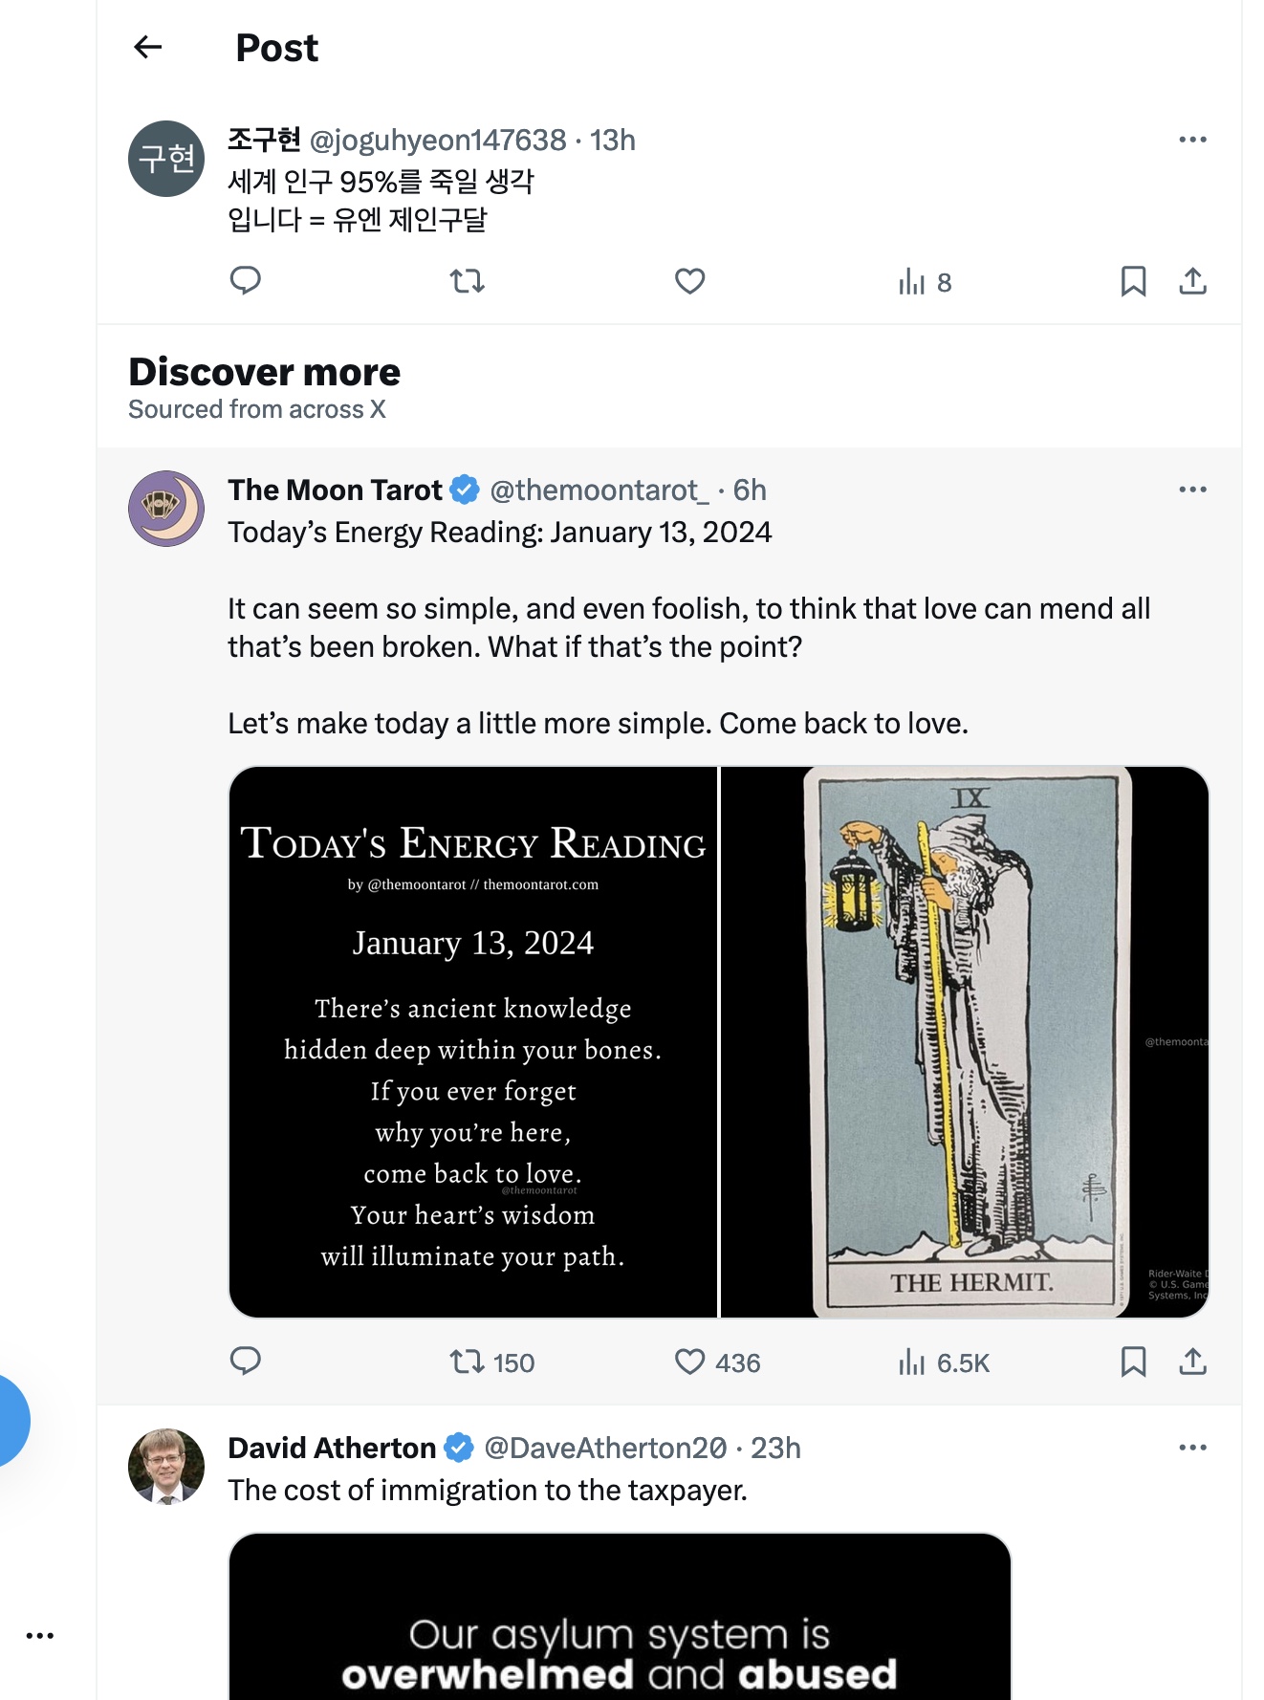1264x1700 pixels.
Task: Open the Today's Energy Reading image
Action: pos(473,1042)
